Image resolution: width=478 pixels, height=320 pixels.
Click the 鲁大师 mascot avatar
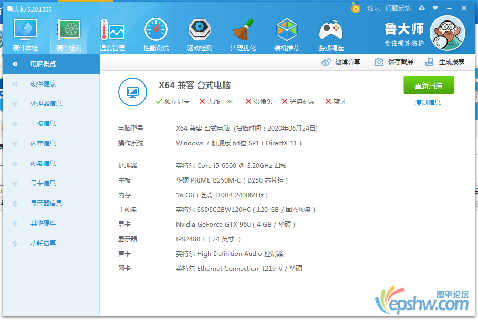447,33
